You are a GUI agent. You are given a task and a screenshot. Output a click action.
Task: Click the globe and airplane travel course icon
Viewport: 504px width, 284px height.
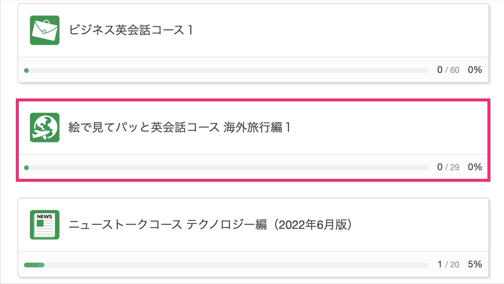coord(44,127)
